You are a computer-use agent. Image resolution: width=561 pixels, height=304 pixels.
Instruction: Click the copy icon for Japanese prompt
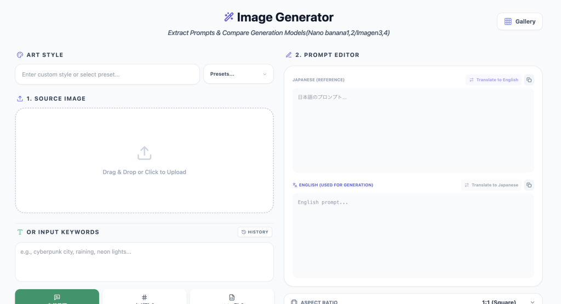529,80
